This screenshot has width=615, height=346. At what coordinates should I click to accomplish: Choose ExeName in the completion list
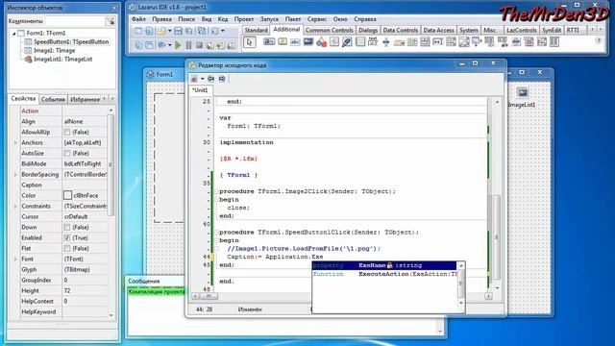coord(384,265)
